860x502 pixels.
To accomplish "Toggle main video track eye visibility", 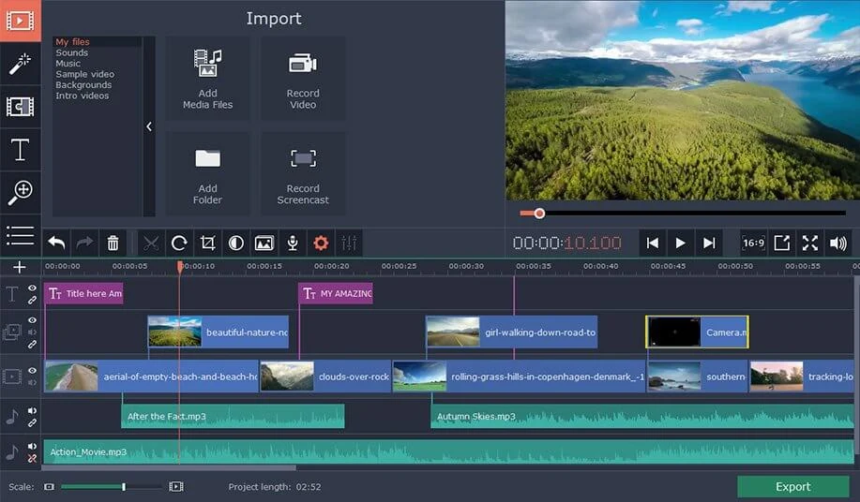I will tap(33, 371).
